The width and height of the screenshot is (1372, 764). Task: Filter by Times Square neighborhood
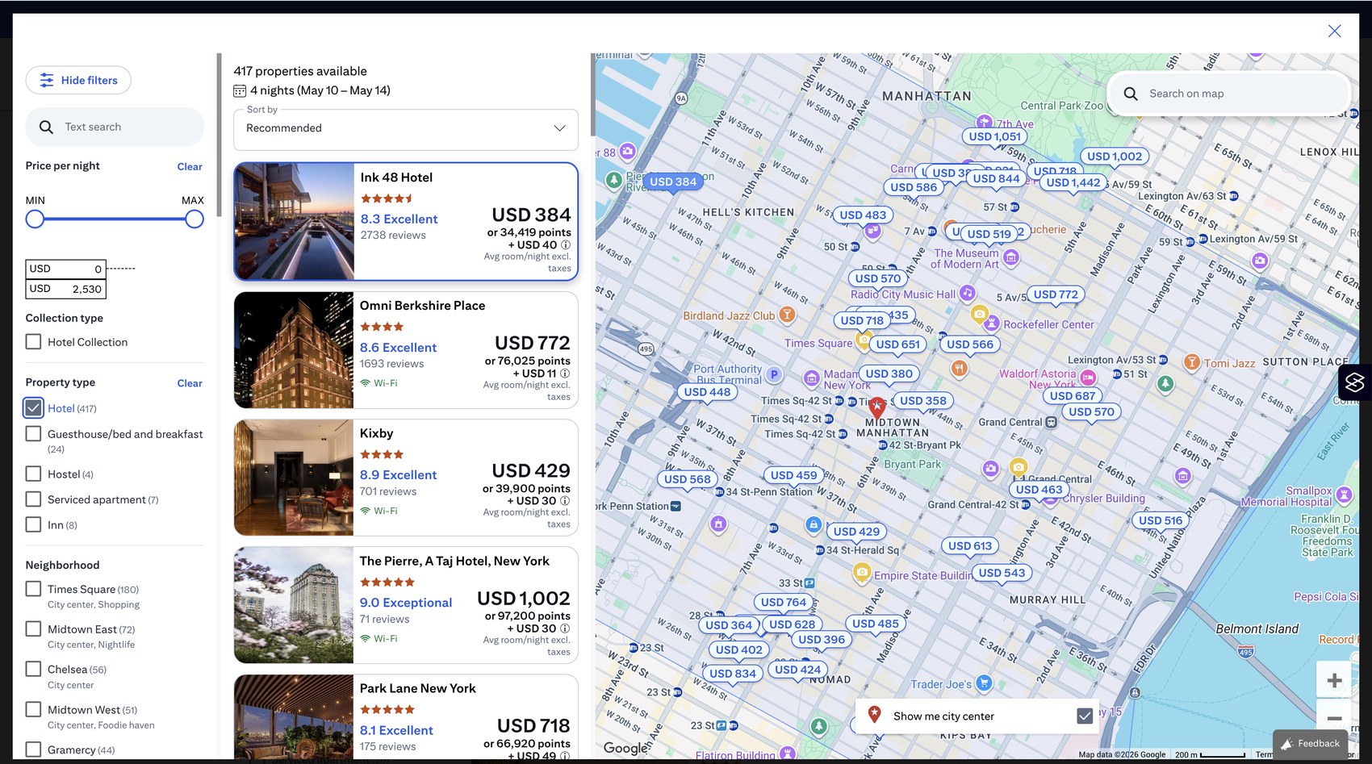point(33,589)
